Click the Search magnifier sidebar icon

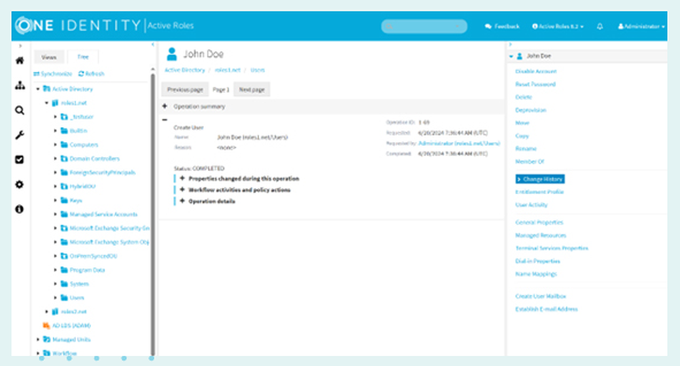20,111
